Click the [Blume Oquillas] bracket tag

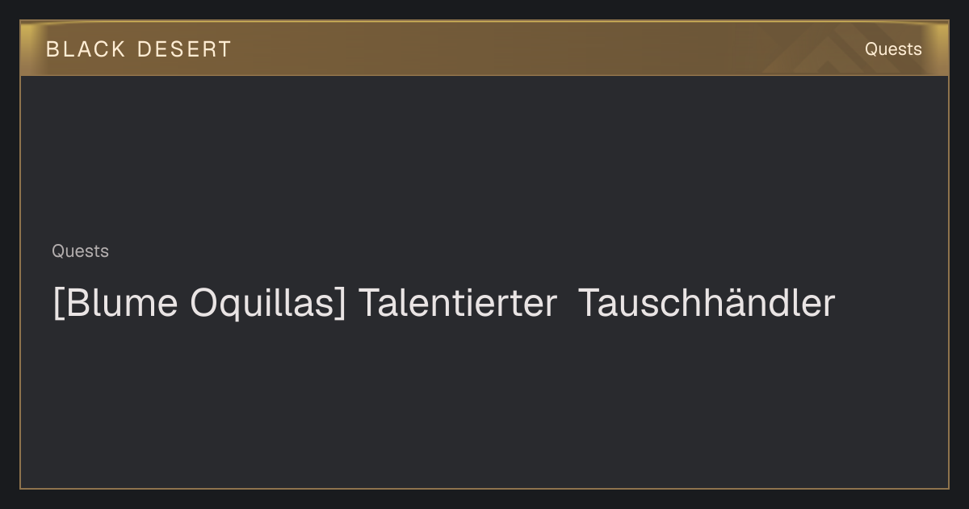click(199, 304)
